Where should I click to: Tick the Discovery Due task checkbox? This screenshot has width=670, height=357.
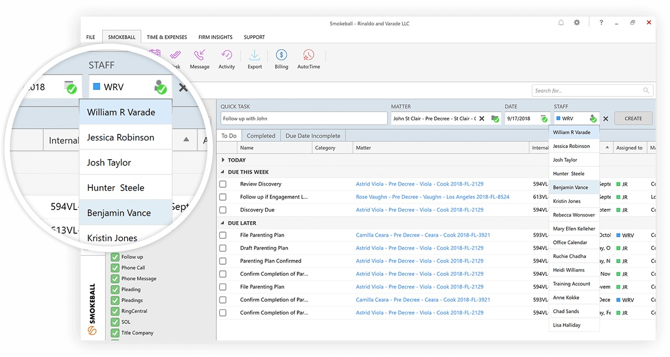(223, 210)
